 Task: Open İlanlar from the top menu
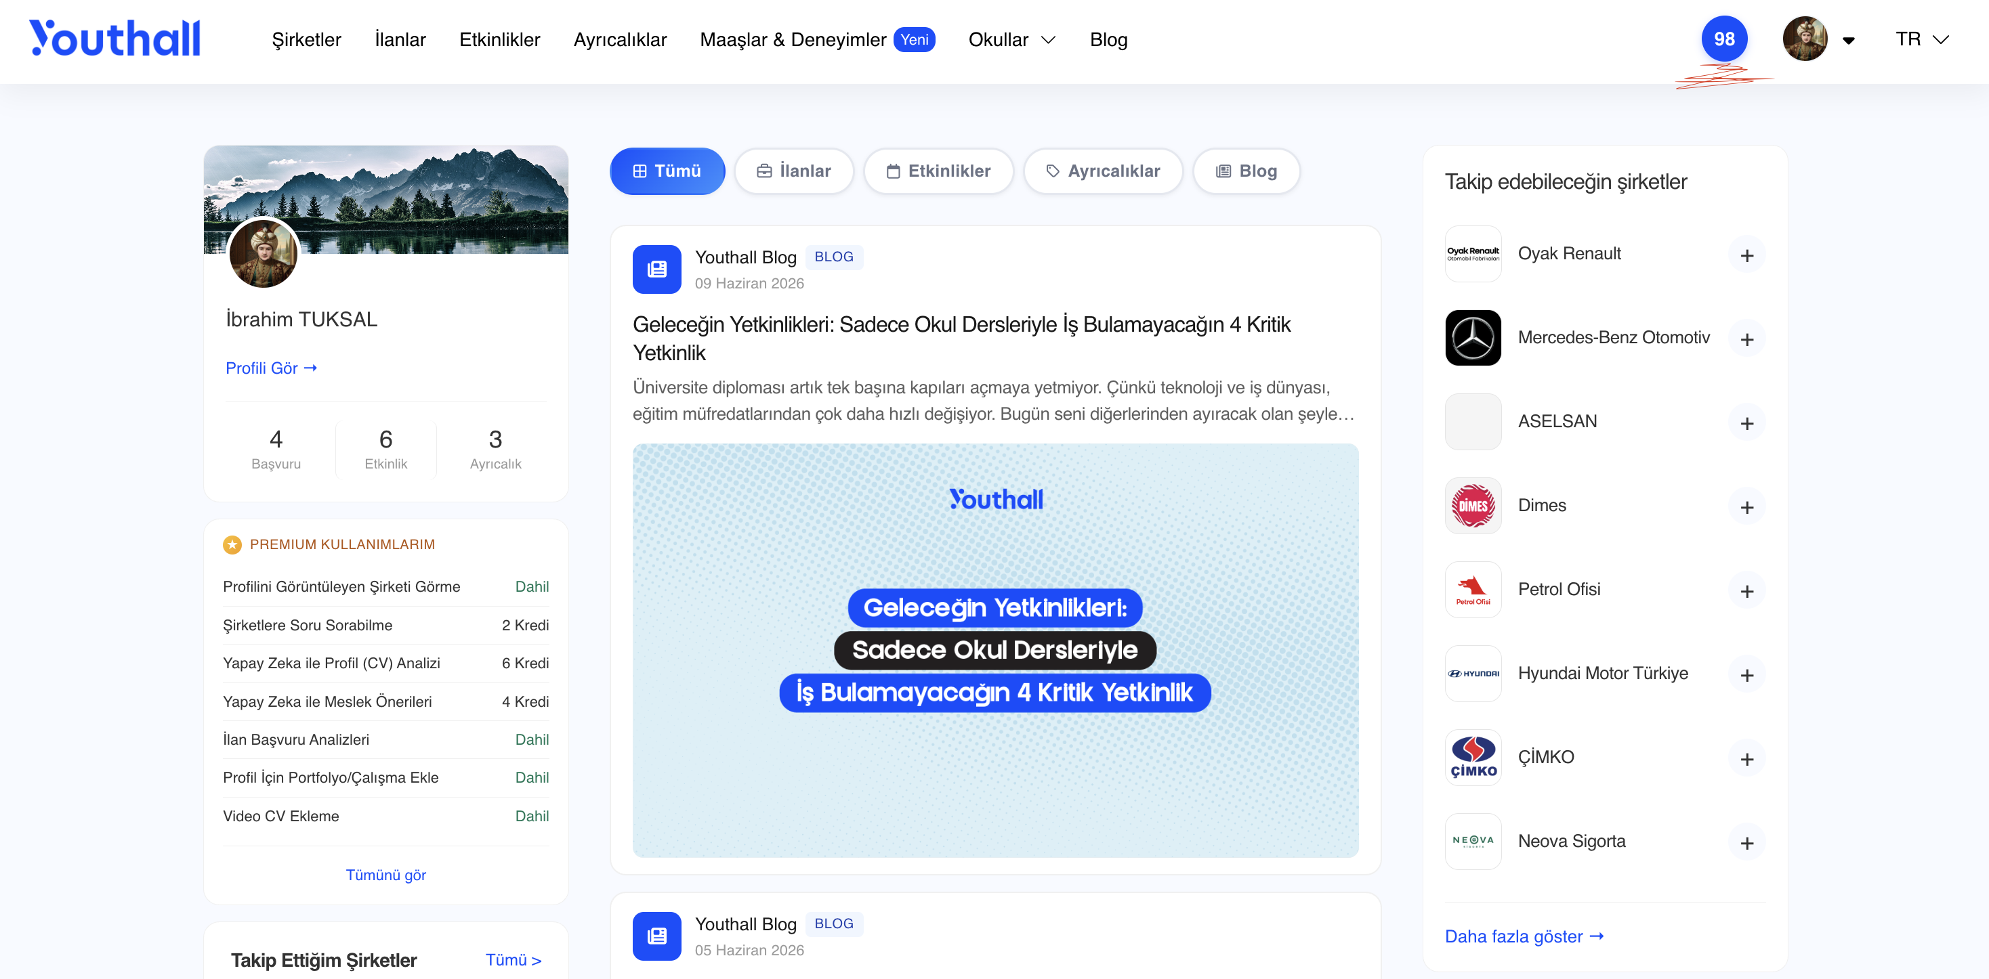click(400, 39)
